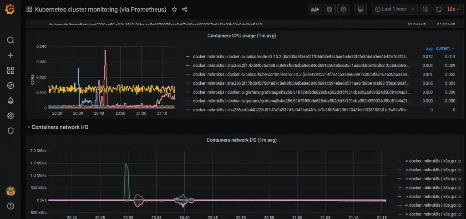Click the dashboard grid icon beside title
Viewport: 466px width, 219px height.
pyautogui.click(x=29, y=9)
